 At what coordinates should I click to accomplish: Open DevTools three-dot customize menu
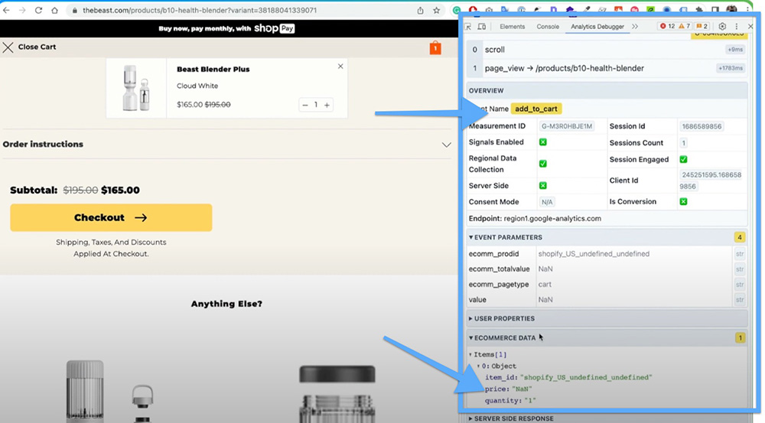click(737, 26)
